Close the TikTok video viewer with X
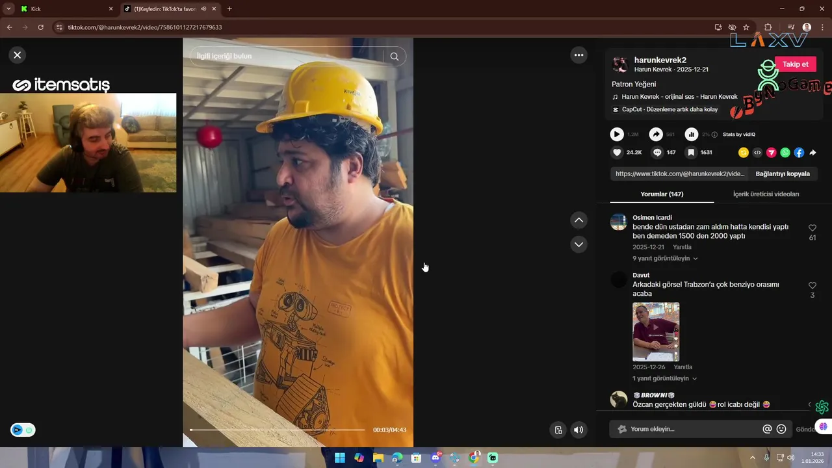This screenshot has width=832, height=468. tap(18, 55)
